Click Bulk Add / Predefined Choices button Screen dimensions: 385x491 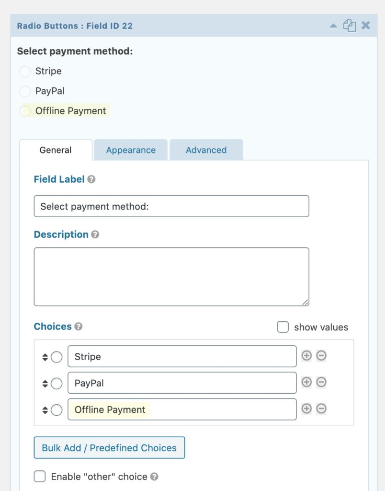tap(110, 448)
